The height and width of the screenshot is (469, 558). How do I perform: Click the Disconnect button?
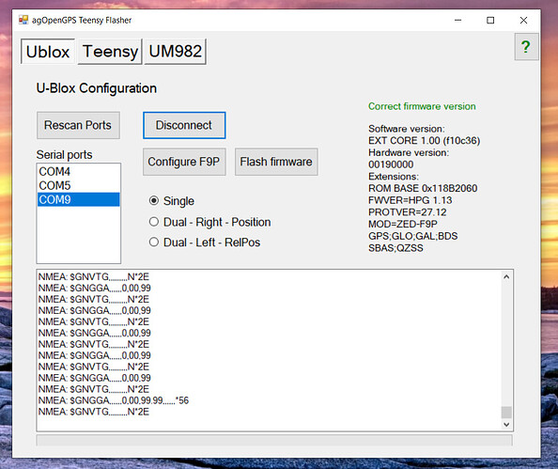point(184,125)
